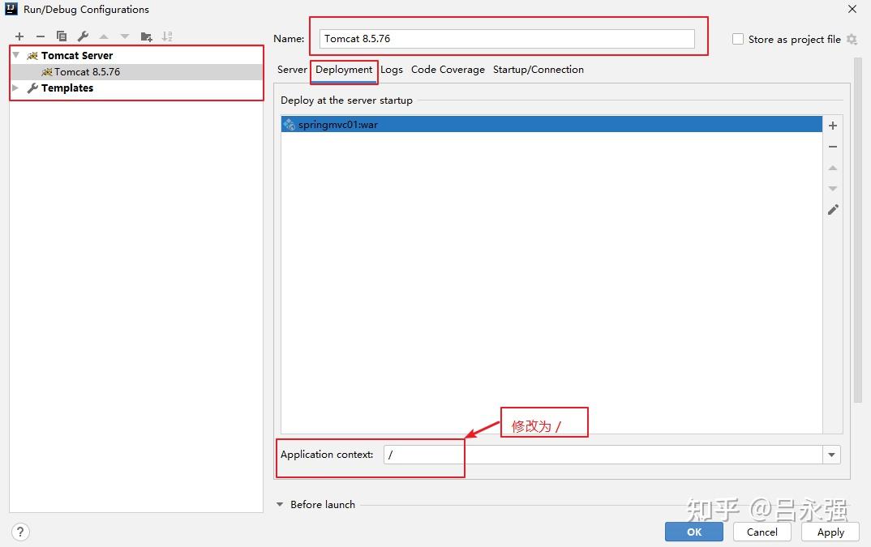Create new folder in configurations toolbar
The width and height of the screenshot is (871, 547).
(147, 36)
